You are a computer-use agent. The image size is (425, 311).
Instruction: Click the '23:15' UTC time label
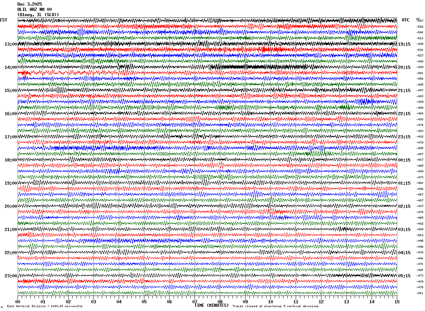(404, 137)
